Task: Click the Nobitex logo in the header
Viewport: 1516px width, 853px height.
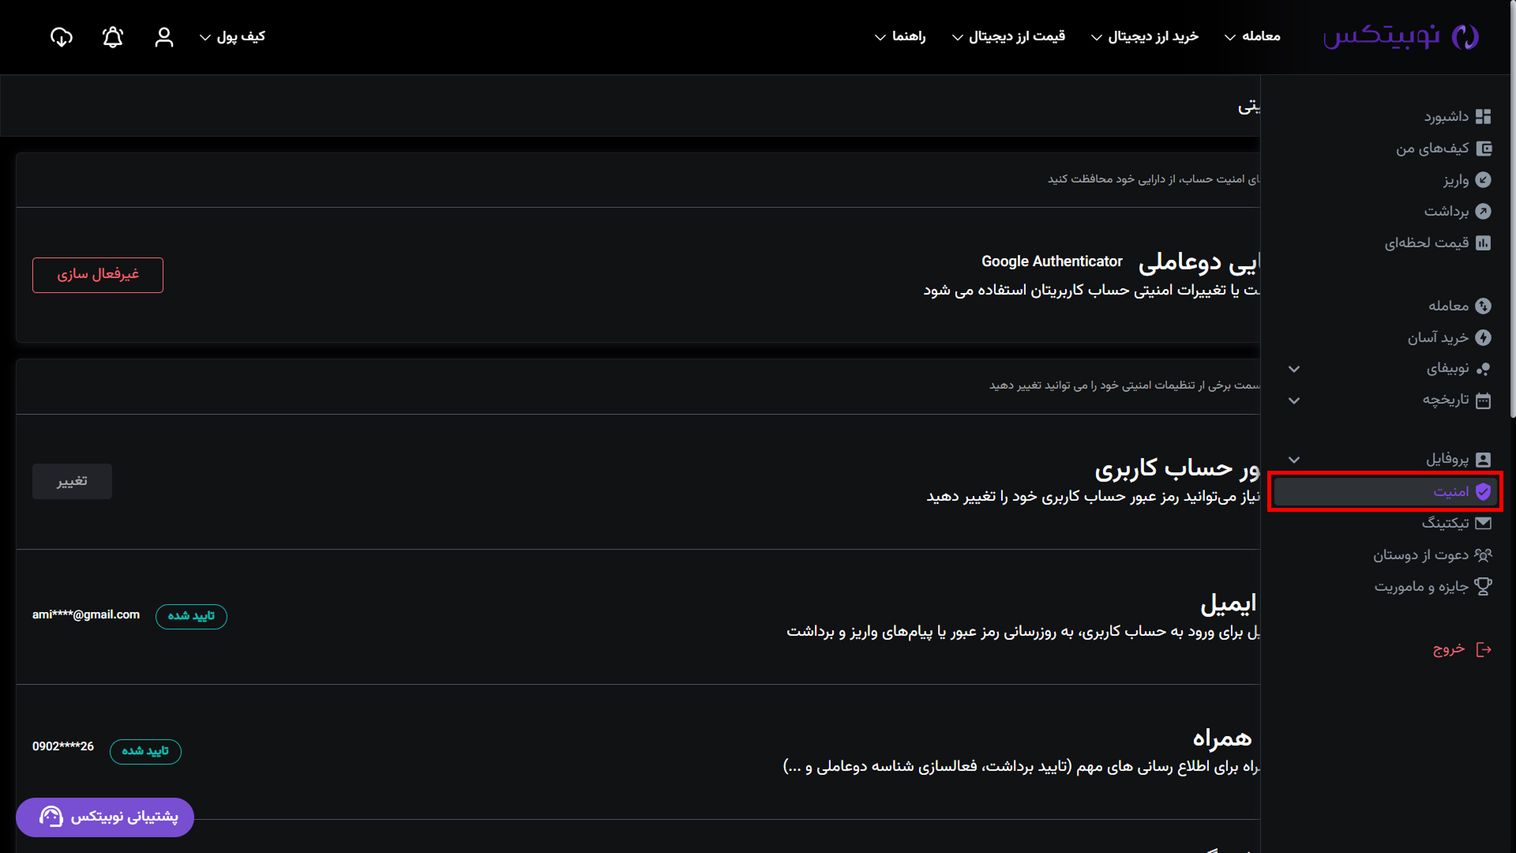Action: pyautogui.click(x=1401, y=36)
